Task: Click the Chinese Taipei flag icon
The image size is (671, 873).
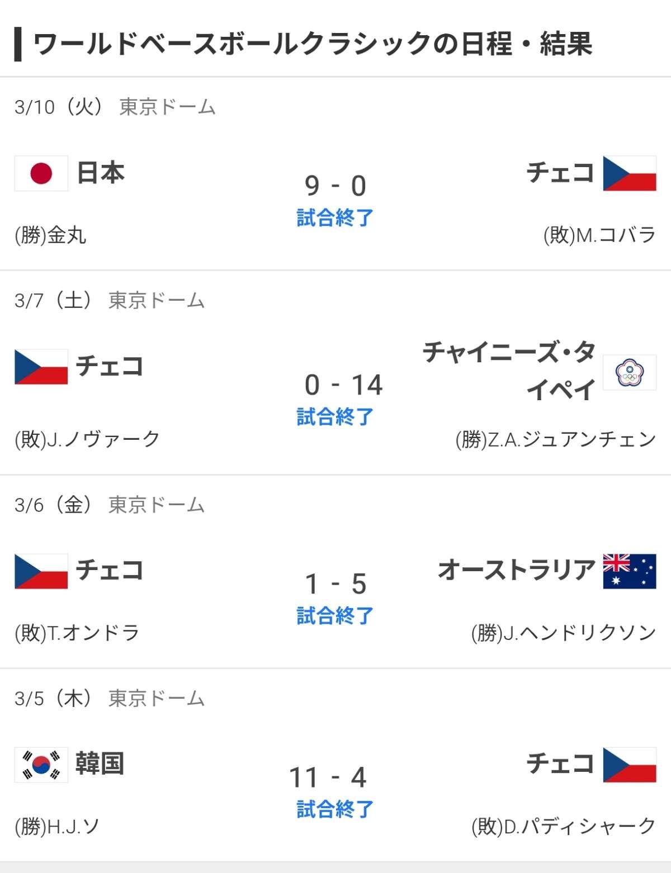Action: 630,372
